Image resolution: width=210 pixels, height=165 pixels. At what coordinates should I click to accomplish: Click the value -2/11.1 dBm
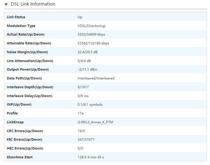click(88, 70)
